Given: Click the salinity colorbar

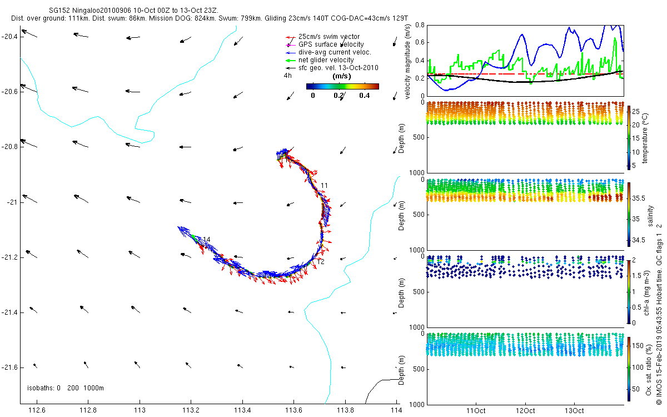Looking at the screenshot, I should [x=629, y=214].
